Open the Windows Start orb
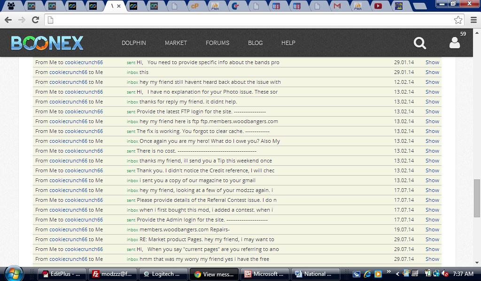 click(13, 273)
